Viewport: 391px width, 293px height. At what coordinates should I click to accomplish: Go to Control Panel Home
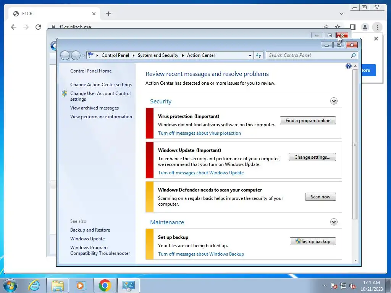tap(91, 71)
